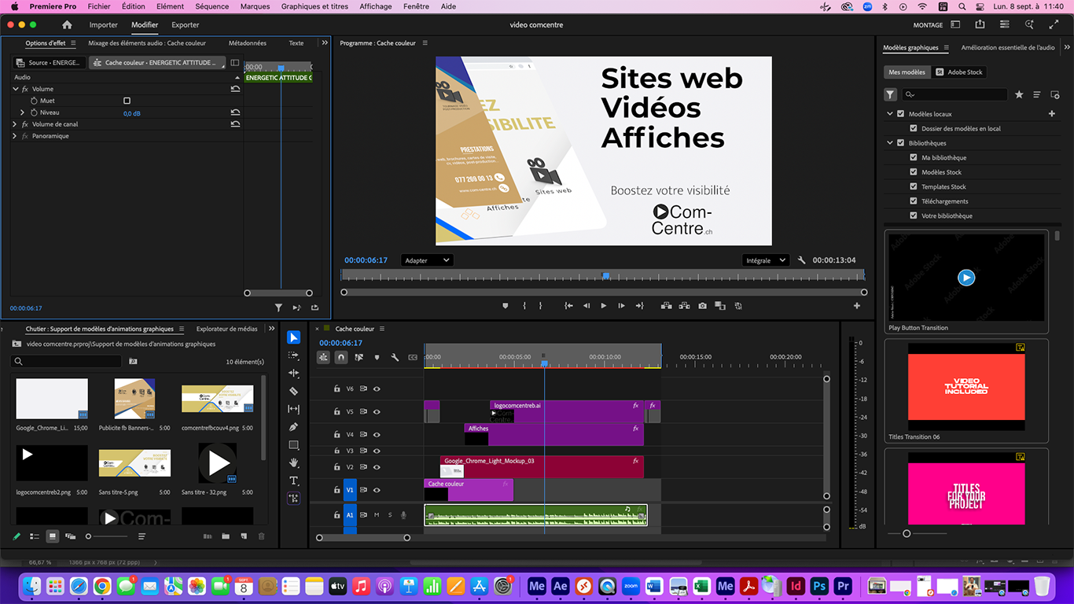Collapse the Bibliothèques tree group
The image size is (1074, 604).
890,143
